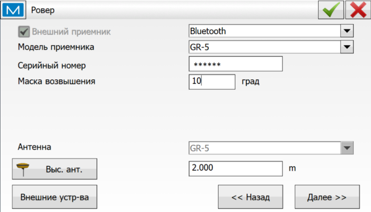This screenshot has width=371, height=212.
Task: Toggle the Внешний приемник checkbox
Action: click(24, 31)
